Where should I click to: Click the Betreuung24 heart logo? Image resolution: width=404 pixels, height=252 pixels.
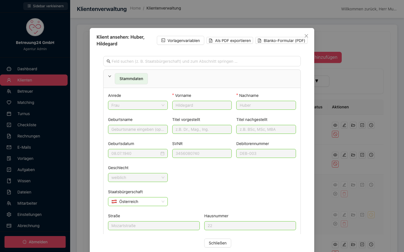(35, 27)
